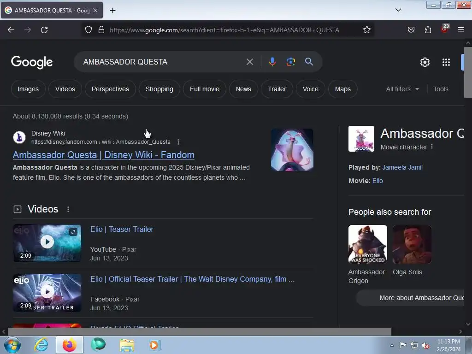This screenshot has height=354, width=472.
Task: Open Videos section more options
Action: click(x=68, y=209)
